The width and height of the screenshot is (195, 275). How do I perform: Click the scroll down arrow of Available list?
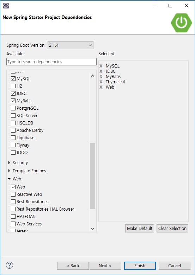(92, 229)
